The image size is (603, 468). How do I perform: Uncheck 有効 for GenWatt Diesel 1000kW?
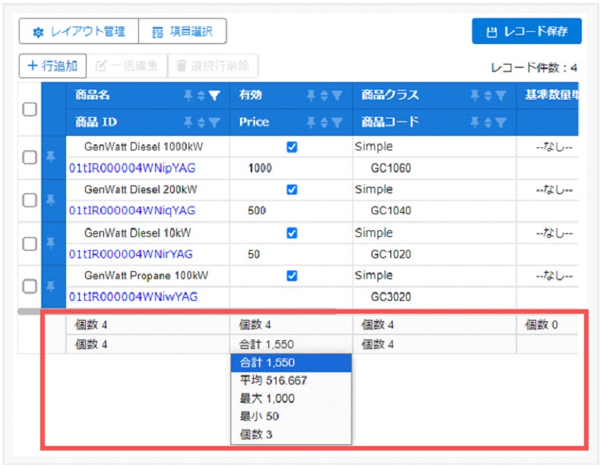coord(292,147)
